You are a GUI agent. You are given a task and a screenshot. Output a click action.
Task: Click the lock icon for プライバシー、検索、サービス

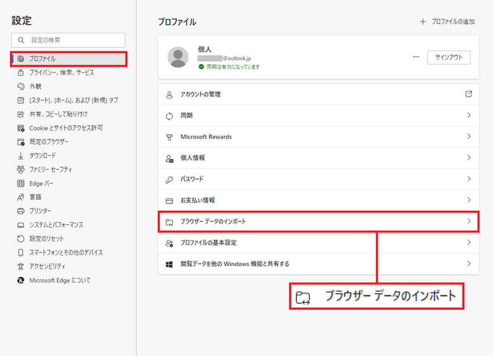coord(21,73)
